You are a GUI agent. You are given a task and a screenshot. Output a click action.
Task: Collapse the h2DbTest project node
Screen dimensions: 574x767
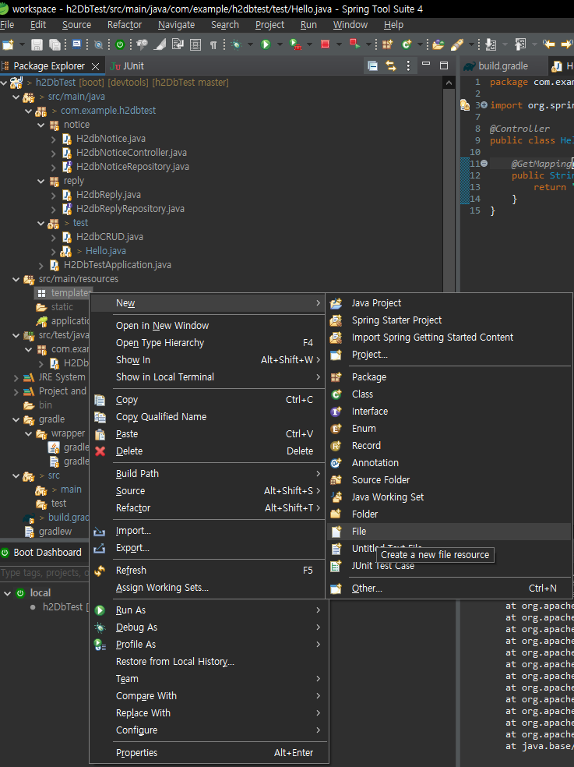tap(4, 83)
